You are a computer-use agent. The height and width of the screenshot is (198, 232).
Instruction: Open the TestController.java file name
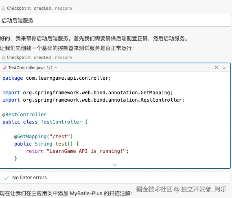[26, 67]
